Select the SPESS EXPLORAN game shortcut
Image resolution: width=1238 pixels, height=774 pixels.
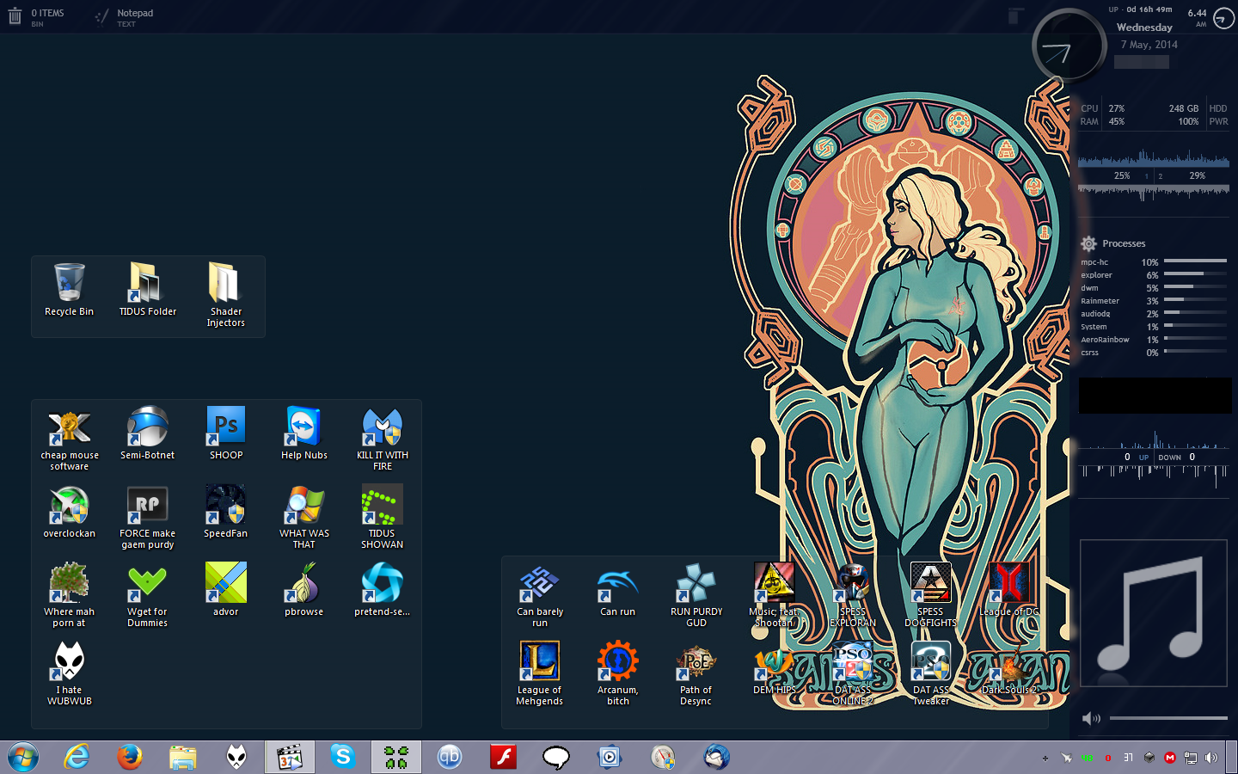(x=853, y=596)
